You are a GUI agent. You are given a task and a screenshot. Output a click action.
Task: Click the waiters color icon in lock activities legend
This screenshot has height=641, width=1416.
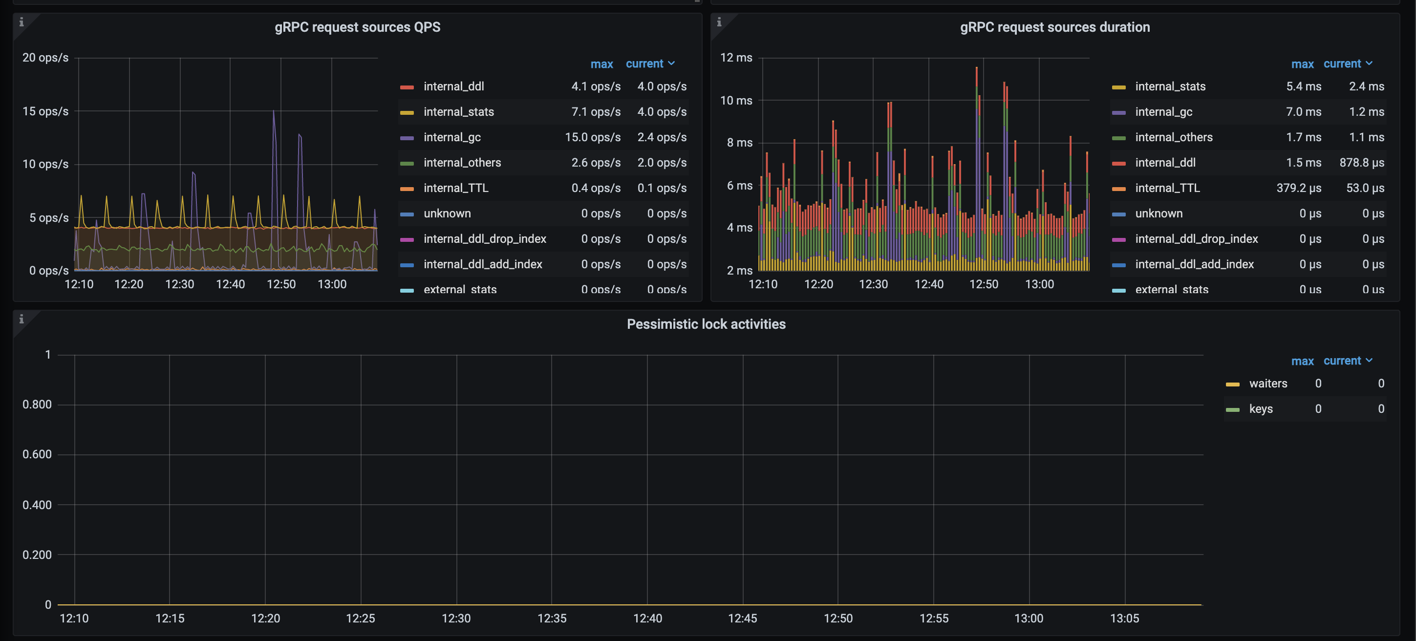coord(1232,383)
